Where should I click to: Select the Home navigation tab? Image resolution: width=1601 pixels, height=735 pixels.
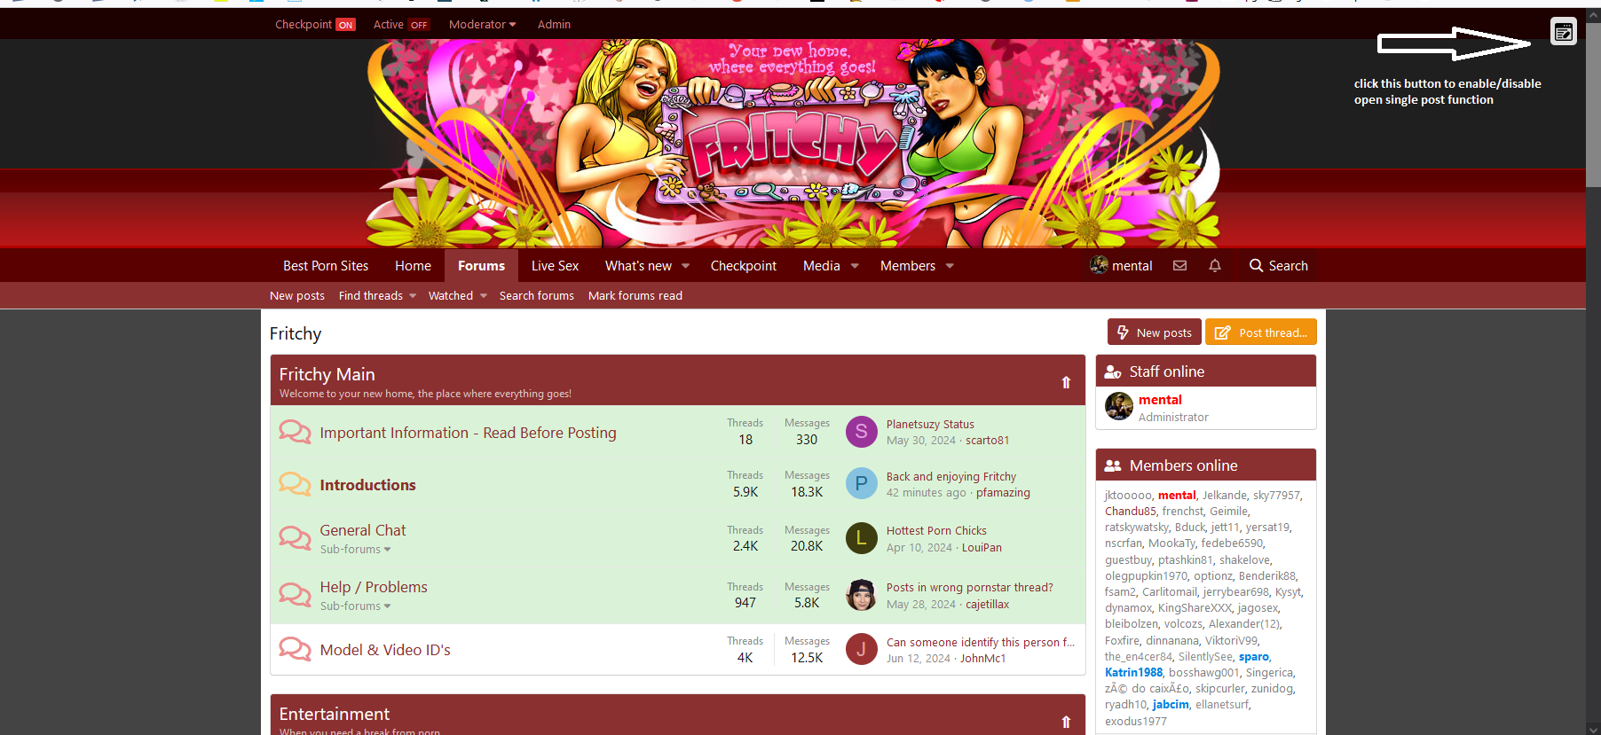(413, 266)
